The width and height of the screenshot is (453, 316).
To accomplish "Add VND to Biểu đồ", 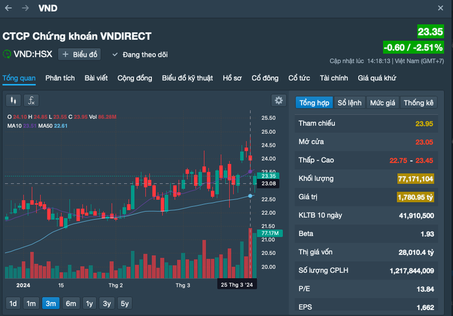I will point(79,55).
